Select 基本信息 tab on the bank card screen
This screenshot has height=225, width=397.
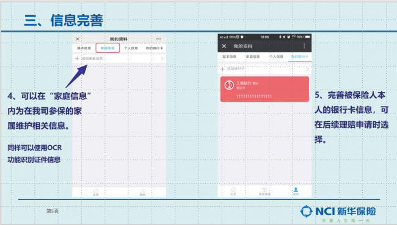coord(230,57)
